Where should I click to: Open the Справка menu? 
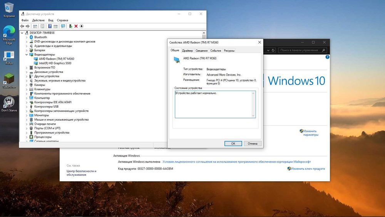[x=62, y=20]
